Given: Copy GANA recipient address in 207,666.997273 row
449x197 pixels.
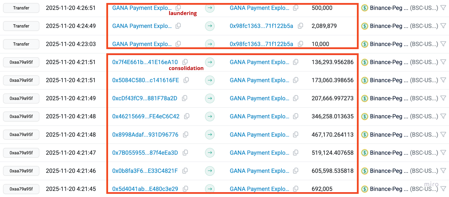Looking at the screenshot, I should [295, 98].
